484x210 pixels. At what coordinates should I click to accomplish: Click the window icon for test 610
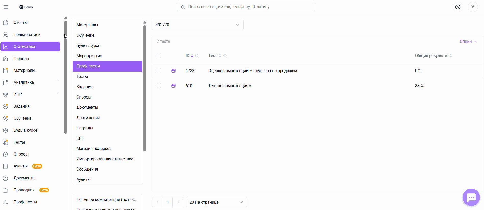point(173,86)
